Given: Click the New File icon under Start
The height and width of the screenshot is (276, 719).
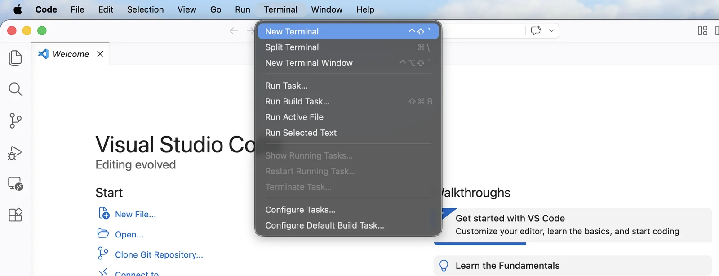Looking at the screenshot, I should pos(104,213).
